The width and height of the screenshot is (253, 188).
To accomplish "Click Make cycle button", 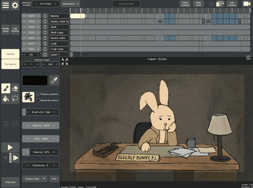I will 198,4.
